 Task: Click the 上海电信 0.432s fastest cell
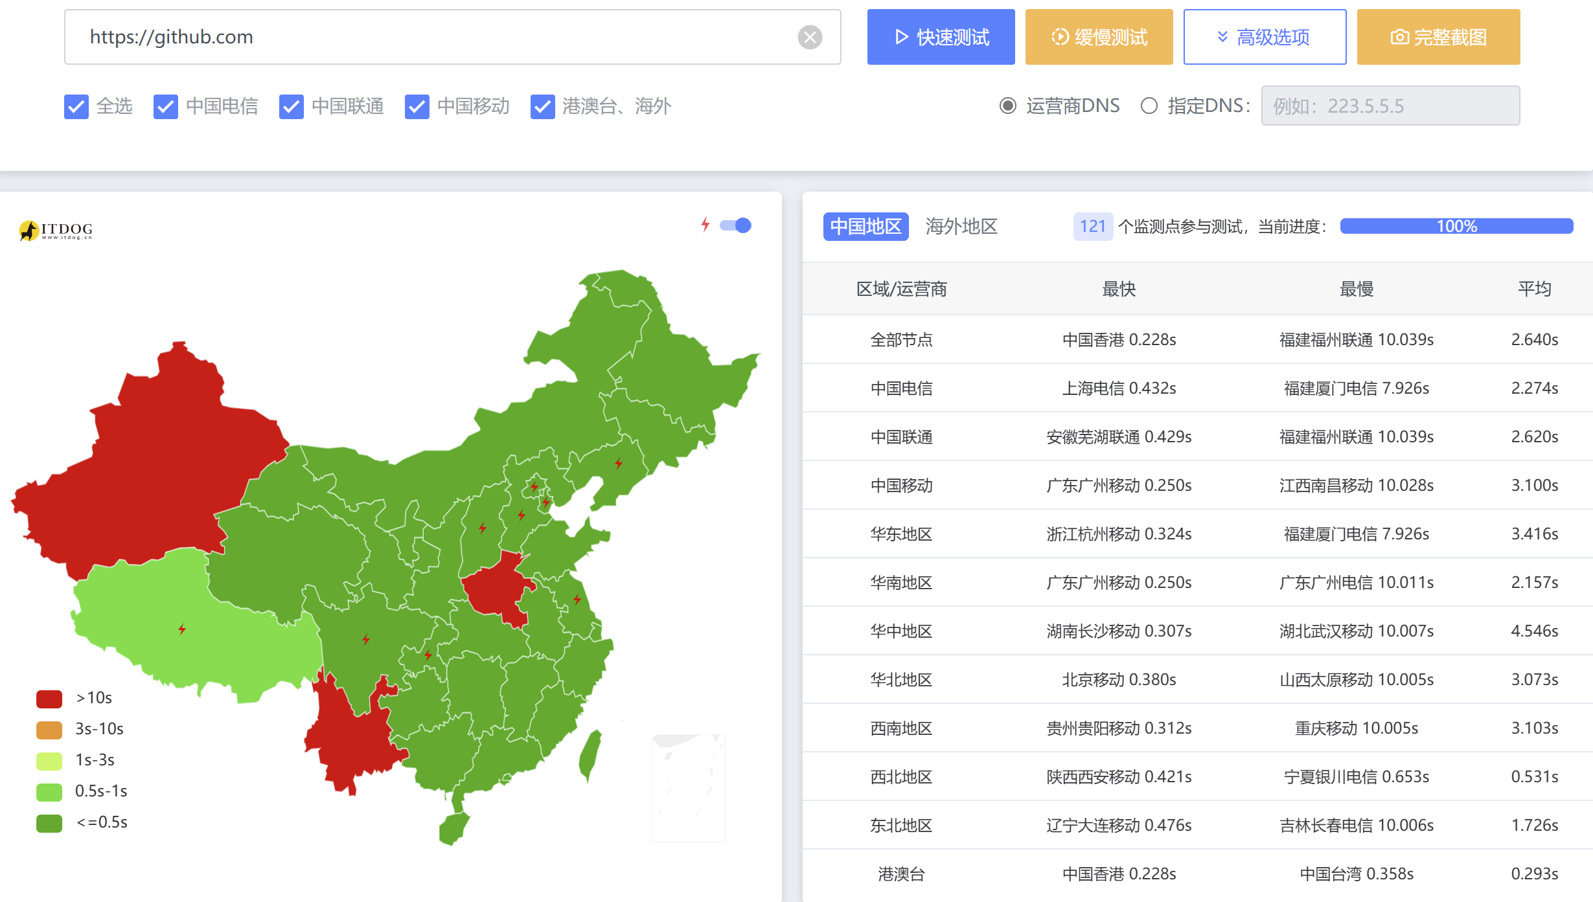(1119, 388)
